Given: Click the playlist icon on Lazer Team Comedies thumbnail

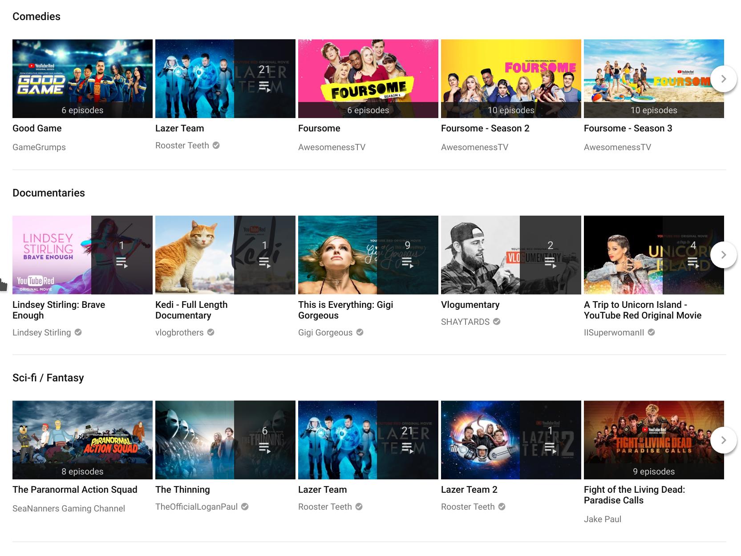Looking at the screenshot, I should (x=264, y=86).
